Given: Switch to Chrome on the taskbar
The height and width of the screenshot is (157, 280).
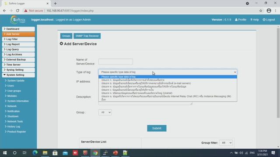Looking at the screenshot, I should click(95, 153).
